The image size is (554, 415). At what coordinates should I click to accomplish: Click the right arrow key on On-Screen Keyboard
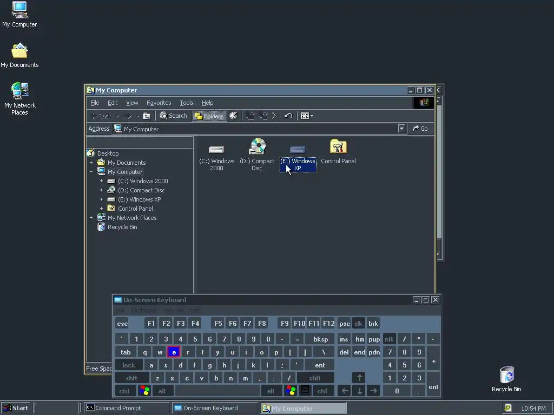click(x=373, y=391)
